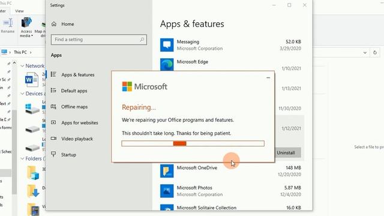Image resolution: width=384 pixels, height=216 pixels.
Task: Click chevron after This PC in address bar
Action: click(x=31, y=52)
